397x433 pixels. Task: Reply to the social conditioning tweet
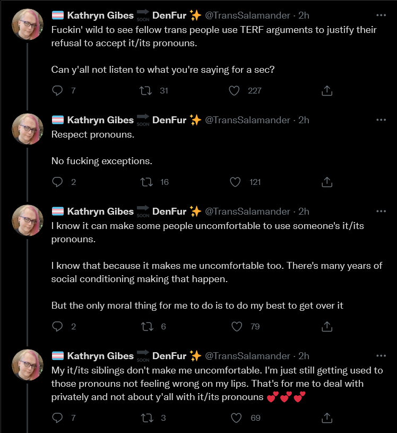point(57,326)
